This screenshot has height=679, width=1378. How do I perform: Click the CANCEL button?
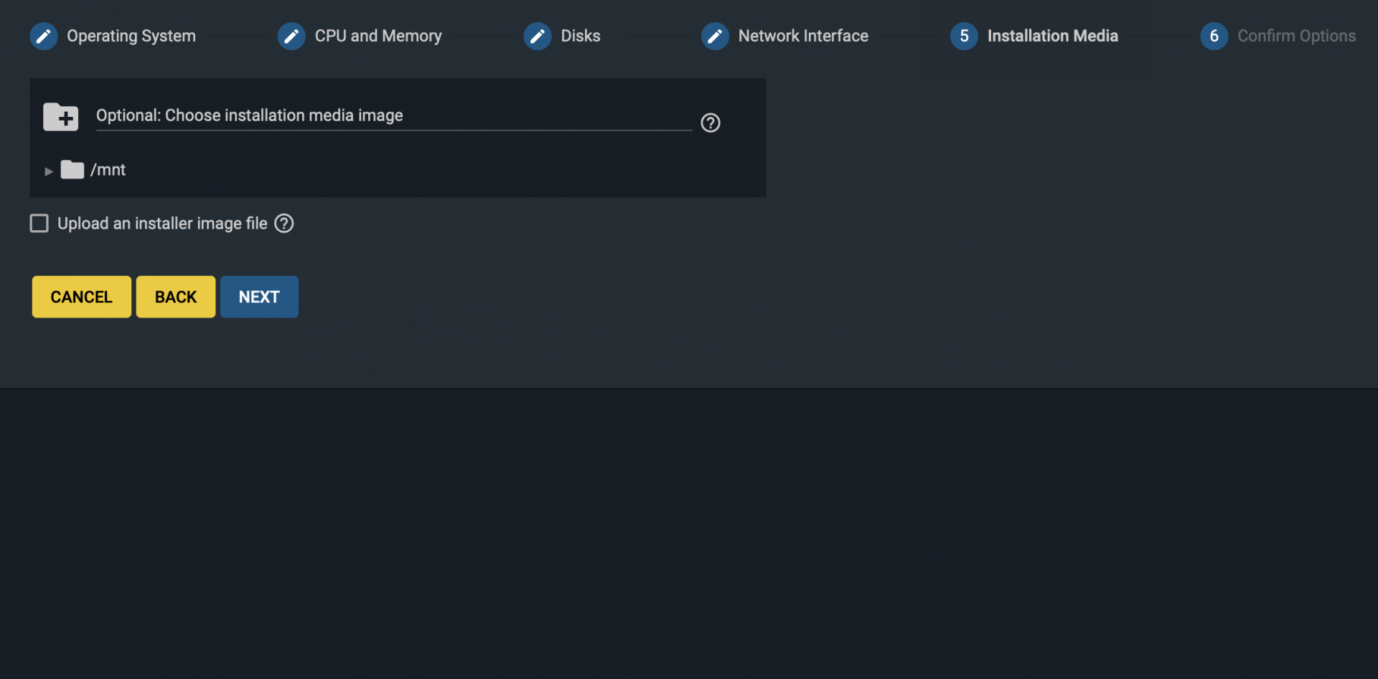(x=82, y=297)
